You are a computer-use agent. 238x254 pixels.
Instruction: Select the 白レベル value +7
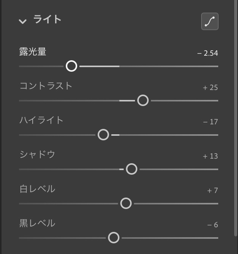click(213, 191)
